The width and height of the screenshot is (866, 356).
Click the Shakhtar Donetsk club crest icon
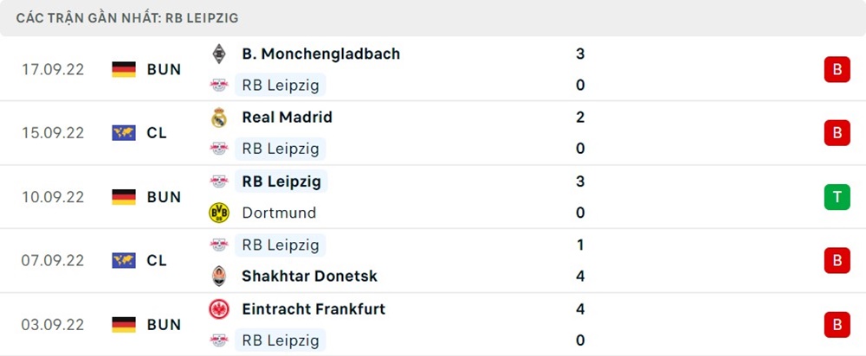click(x=218, y=277)
